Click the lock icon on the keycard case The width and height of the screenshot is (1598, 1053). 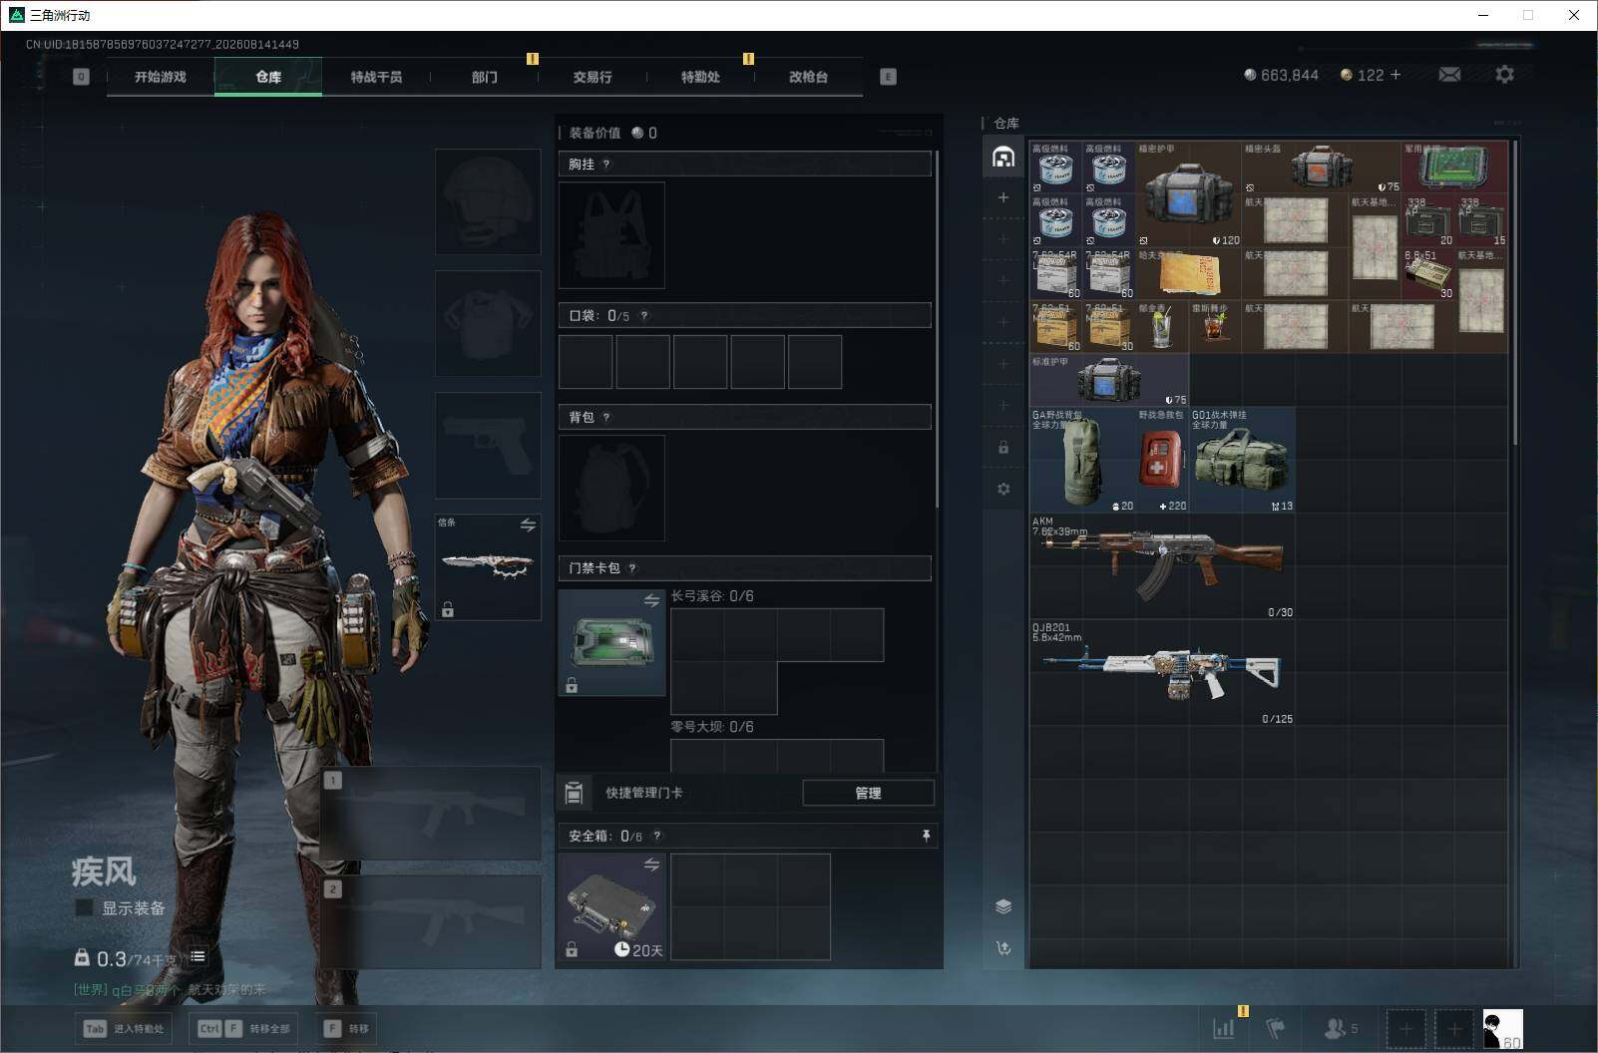point(572,685)
